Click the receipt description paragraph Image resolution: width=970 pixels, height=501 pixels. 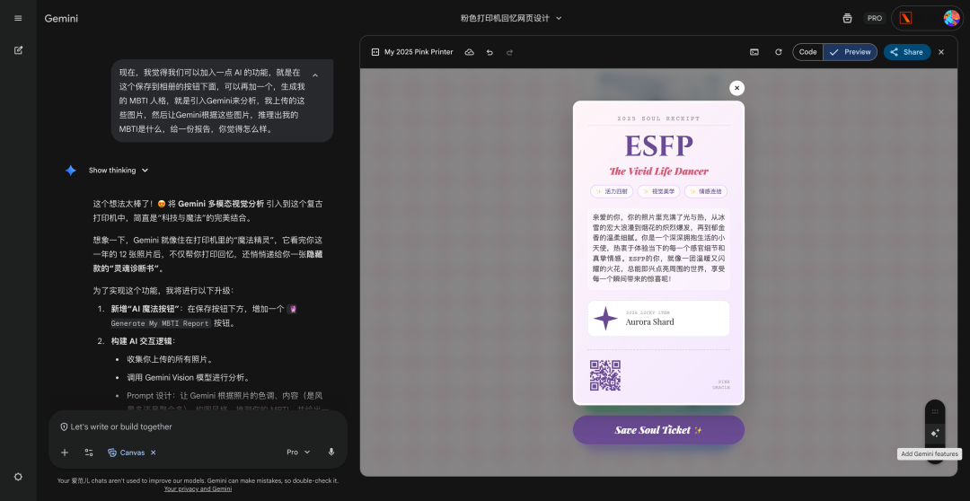click(658, 249)
